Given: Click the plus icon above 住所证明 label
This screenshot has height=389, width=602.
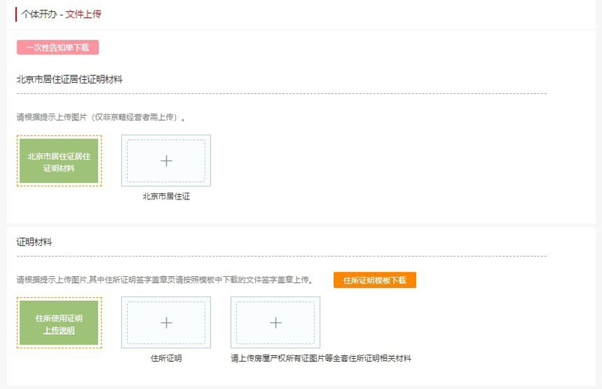Looking at the screenshot, I should pyautogui.click(x=166, y=322).
